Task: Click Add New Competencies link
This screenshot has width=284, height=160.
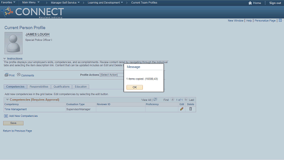Action: [24, 116]
